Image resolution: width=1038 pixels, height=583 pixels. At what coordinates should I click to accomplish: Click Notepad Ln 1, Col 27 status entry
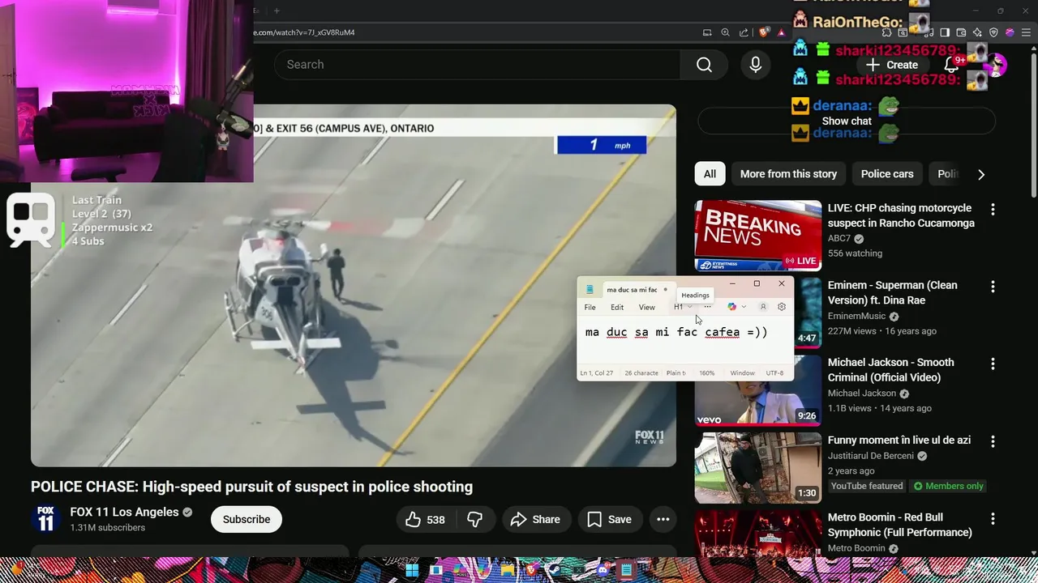point(597,373)
